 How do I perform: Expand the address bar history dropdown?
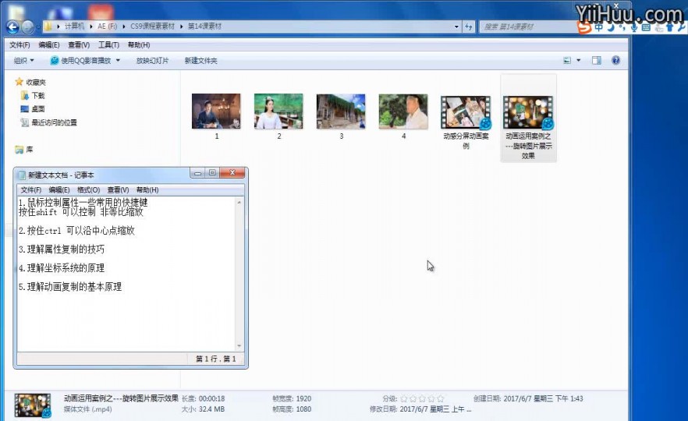pos(457,27)
